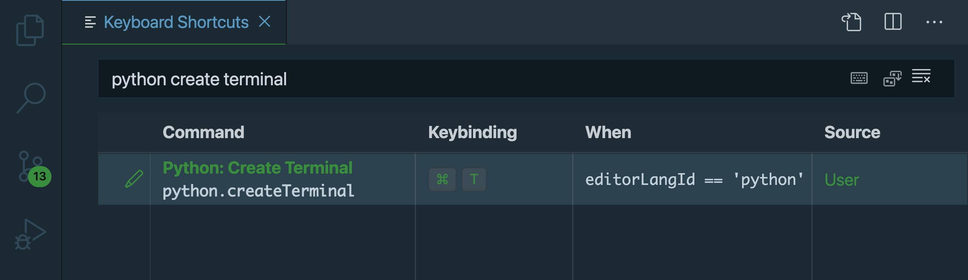
Task: Toggle Sort by Precedence
Action: coord(892,78)
